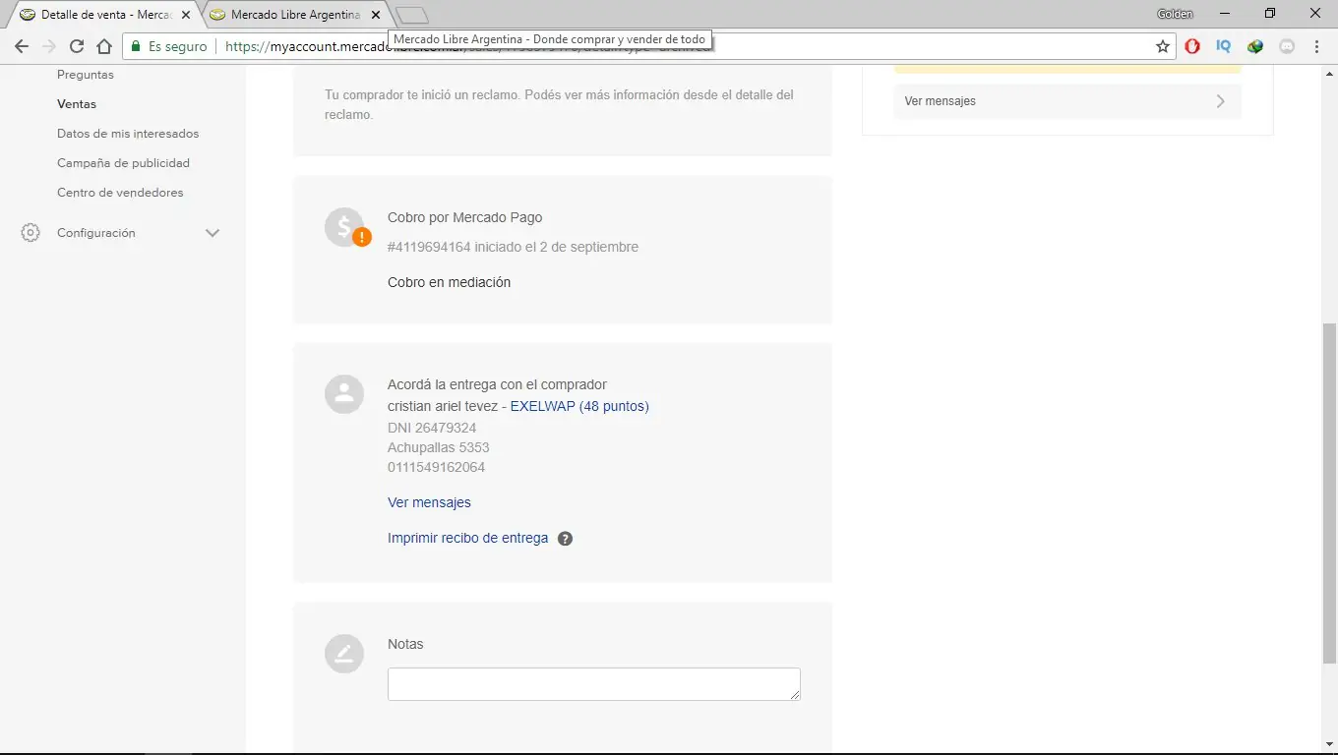
Task: Open Centro de vendedores
Action: coord(120,193)
